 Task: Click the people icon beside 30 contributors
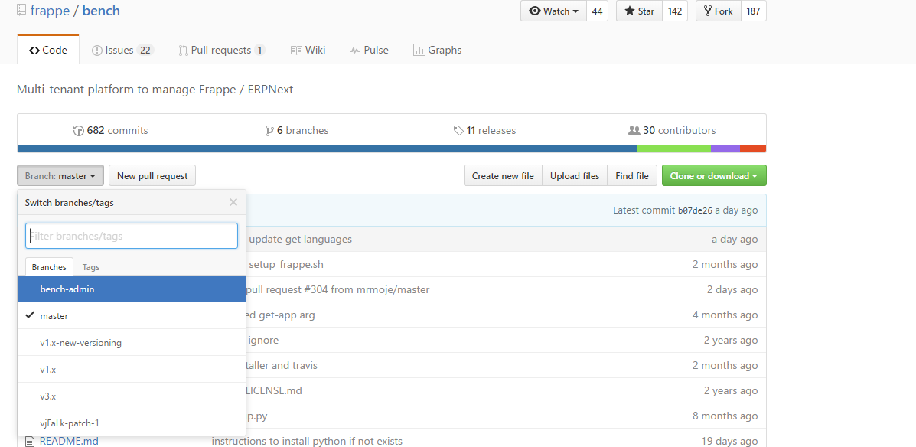[x=634, y=130]
